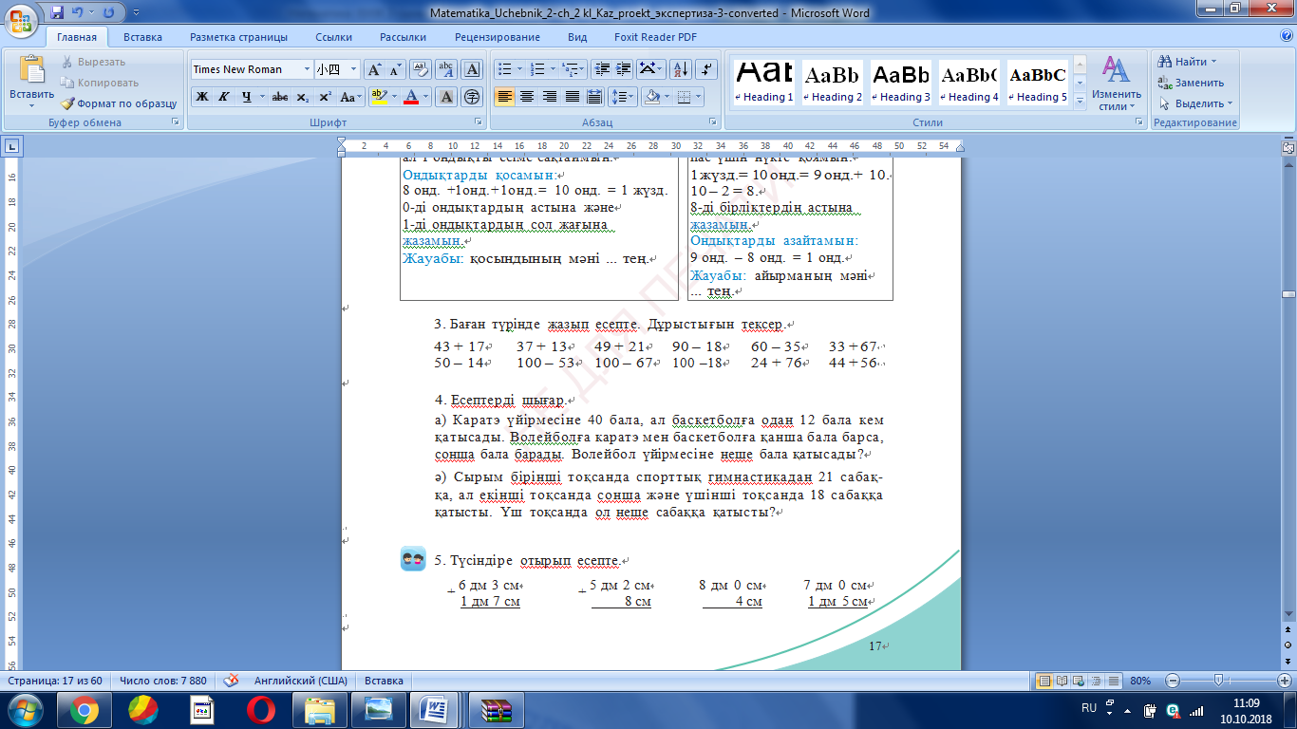1297x729 pixels.
Task: Click the Format Painter (Формат по образцу) button
Action: [x=120, y=103]
